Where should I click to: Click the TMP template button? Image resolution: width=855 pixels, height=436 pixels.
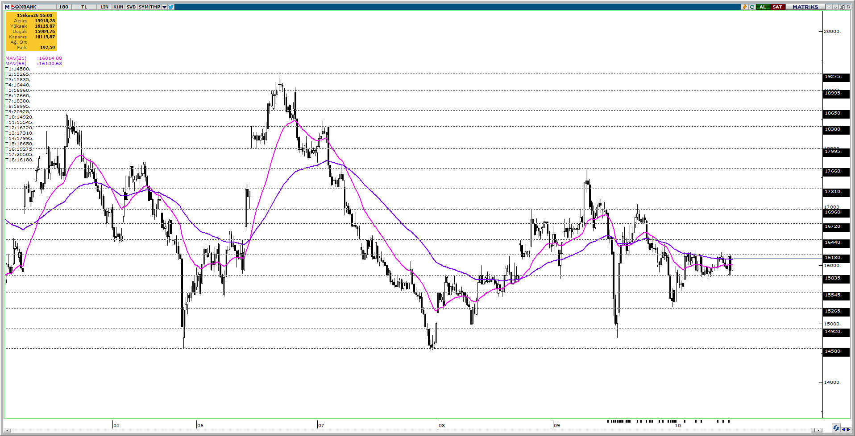(155, 7)
